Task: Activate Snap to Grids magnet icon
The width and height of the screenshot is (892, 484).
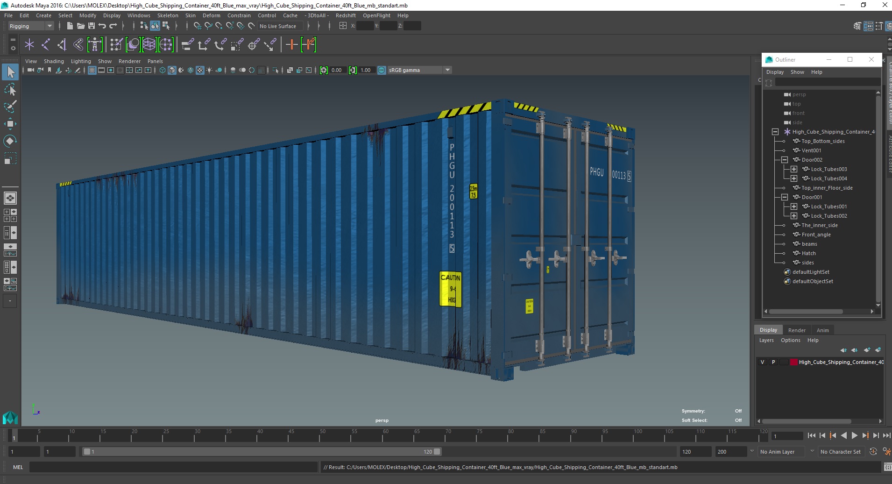Action: click(x=197, y=26)
